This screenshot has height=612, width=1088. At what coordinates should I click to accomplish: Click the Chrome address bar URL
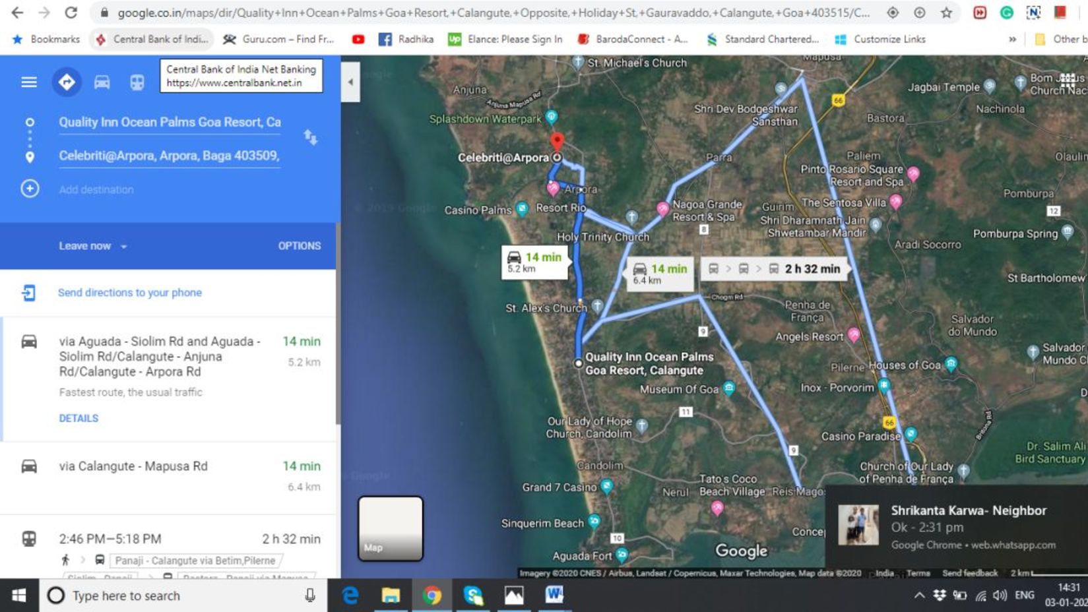[493, 13]
